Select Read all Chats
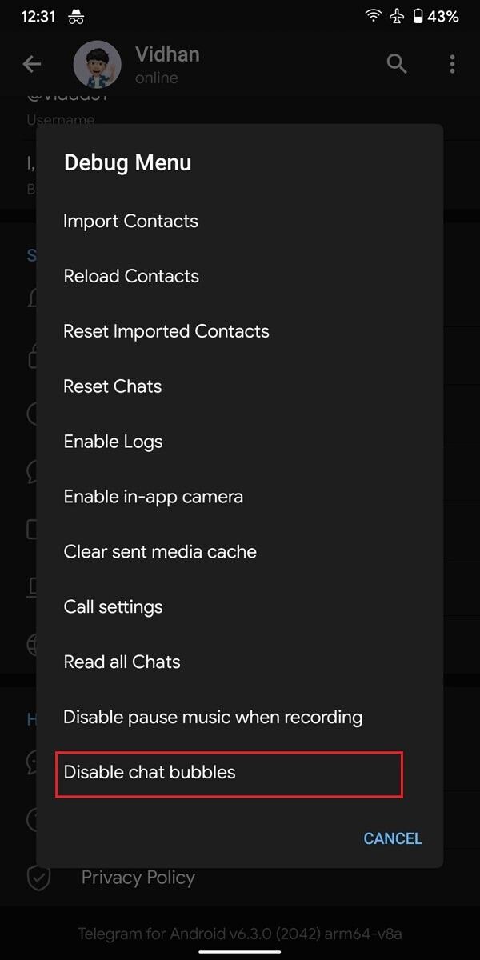 pyautogui.click(x=122, y=662)
